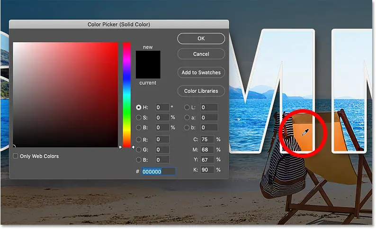Click the K black percentage field

point(207,170)
